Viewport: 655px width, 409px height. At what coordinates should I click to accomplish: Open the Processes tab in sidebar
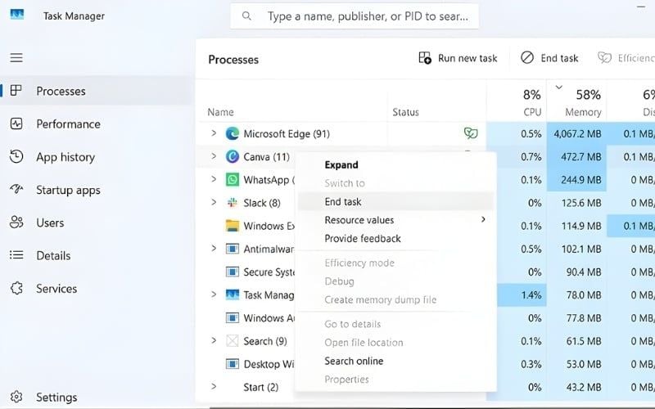coord(97,91)
